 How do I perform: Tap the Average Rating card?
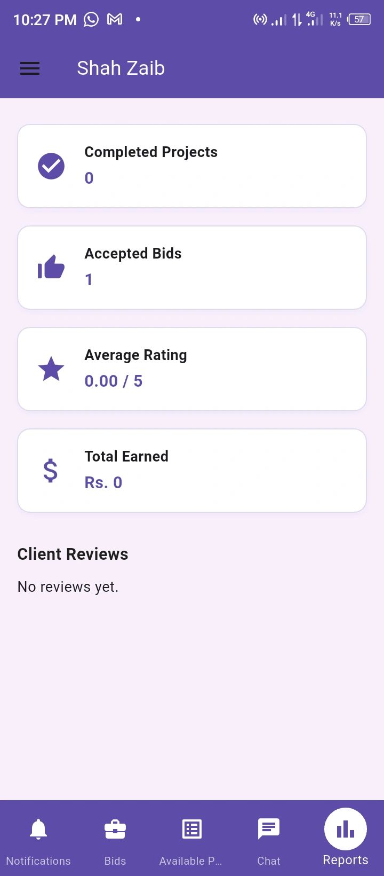(x=213, y=369)
